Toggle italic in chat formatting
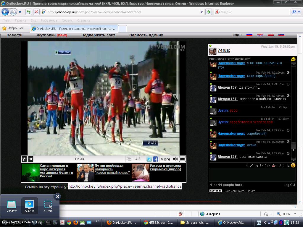 click(x=284, y=165)
